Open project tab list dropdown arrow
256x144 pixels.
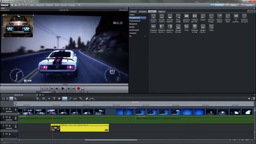pos(43,95)
